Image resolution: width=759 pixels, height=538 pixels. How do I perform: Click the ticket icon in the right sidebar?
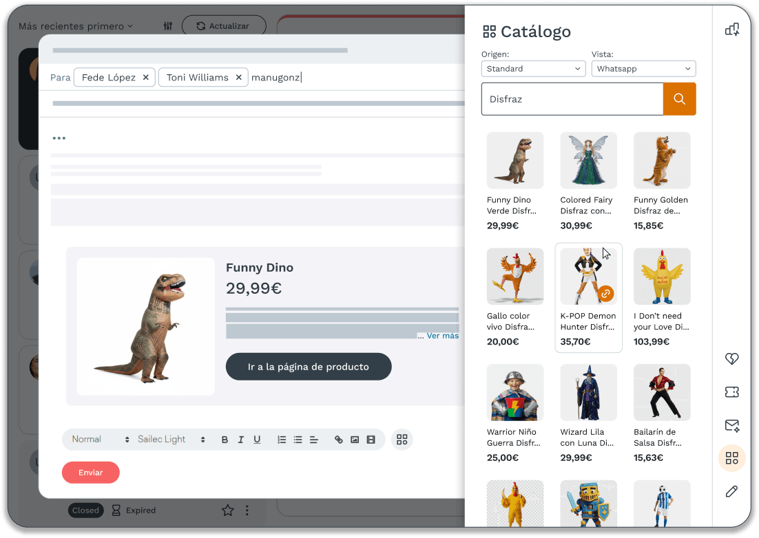point(731,391)
